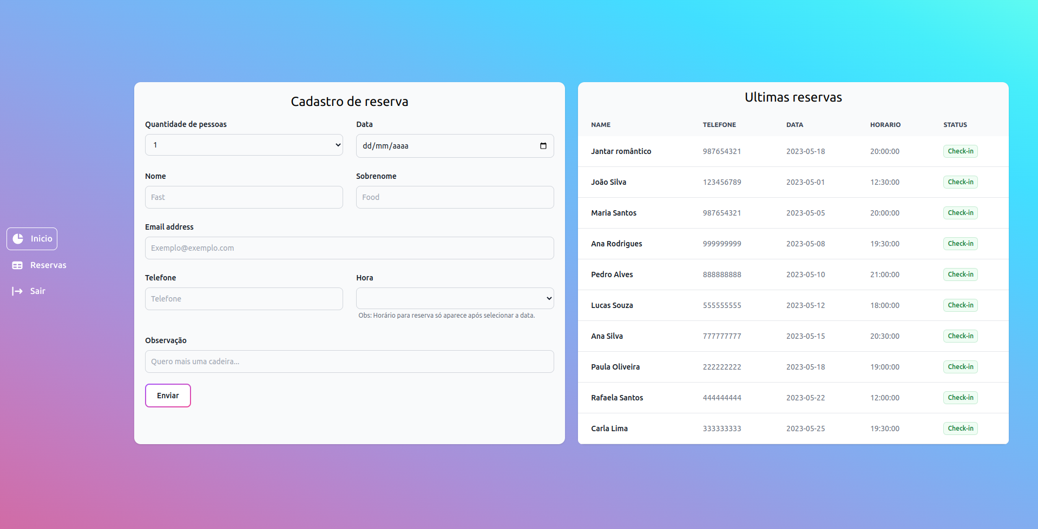1038x529 pixels.
Task: Submit the form with Enviar button
Action: pyautogui.click(x=168, y=396)
